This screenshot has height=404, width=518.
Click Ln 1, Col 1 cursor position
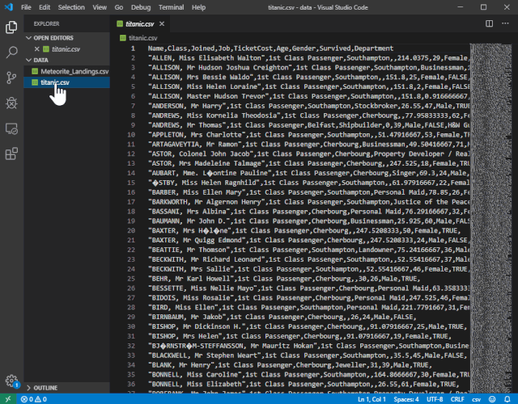372,399
